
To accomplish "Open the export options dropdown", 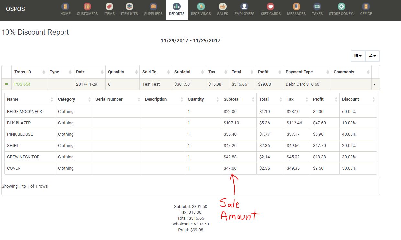I will 372,56.
